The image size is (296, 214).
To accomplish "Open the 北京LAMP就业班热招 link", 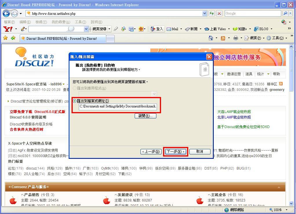I will click(234, 117).
